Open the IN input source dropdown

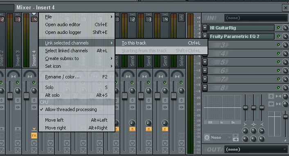point(256,18)
